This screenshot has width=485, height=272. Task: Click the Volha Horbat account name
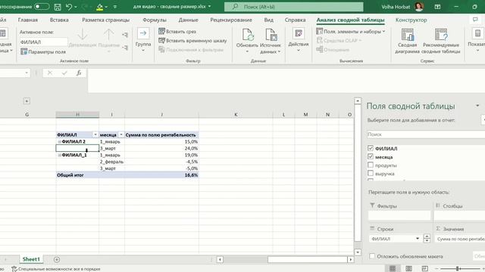(x=396, y=7)
